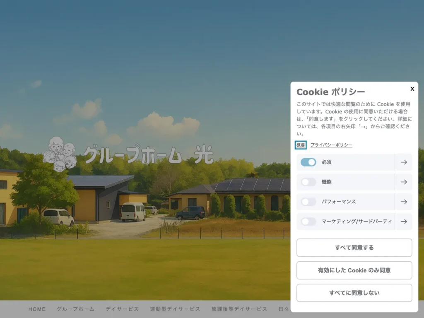Open デイサービス menu item
Image resolution: width=424 pixels, height=318 pixels.
click(x=122, y=309)
